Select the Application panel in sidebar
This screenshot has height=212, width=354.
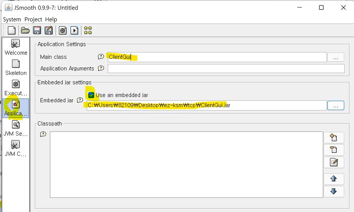coord(16,108)
